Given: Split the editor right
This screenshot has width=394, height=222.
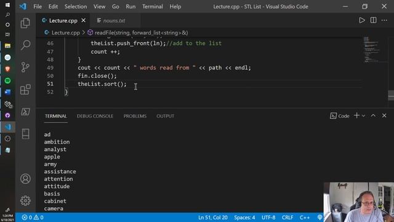Looking at the screenshot, I should 374,20.
